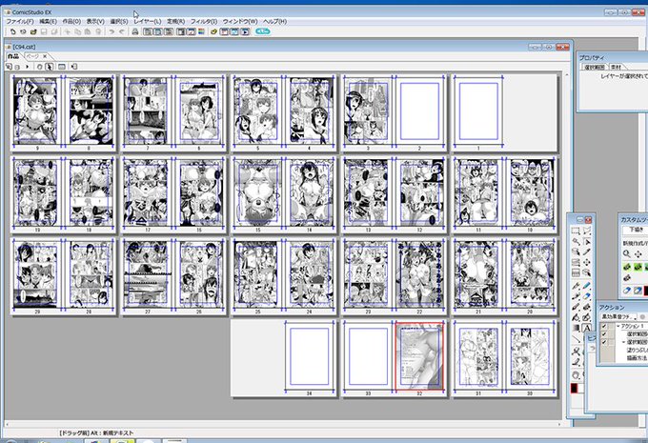Select the magic wand tool
The height and width of the screenshot is (443, 648).
pyautogui.click(x=576, y=241)
